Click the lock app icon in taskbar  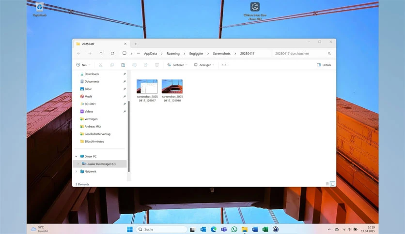pos(276,229)
